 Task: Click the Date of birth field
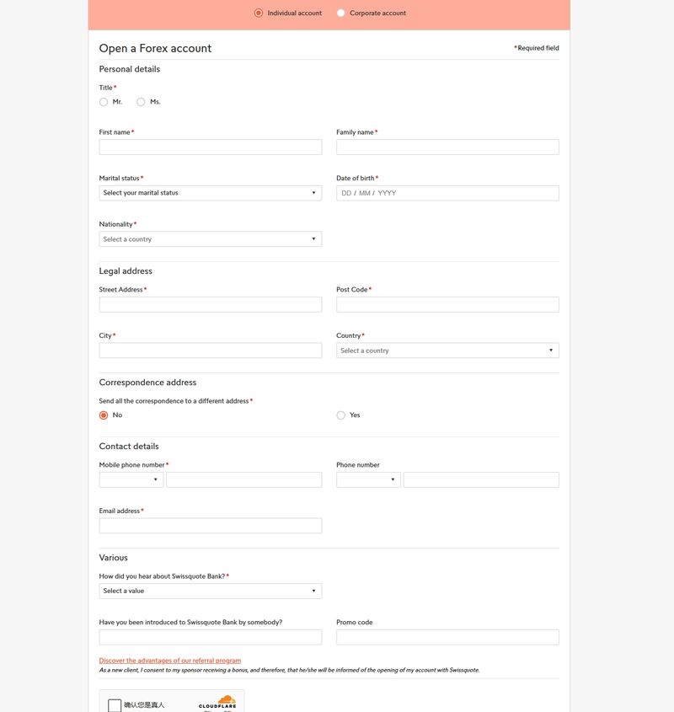pos(447,193)
